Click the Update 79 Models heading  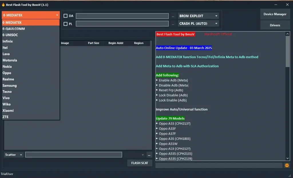pos(170,118)
